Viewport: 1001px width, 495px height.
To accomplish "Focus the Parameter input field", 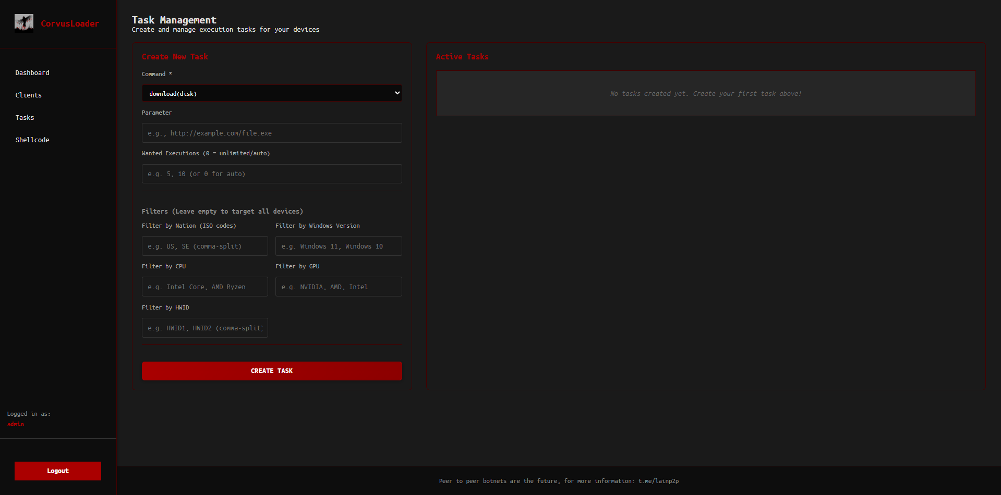I will point(272,133).
